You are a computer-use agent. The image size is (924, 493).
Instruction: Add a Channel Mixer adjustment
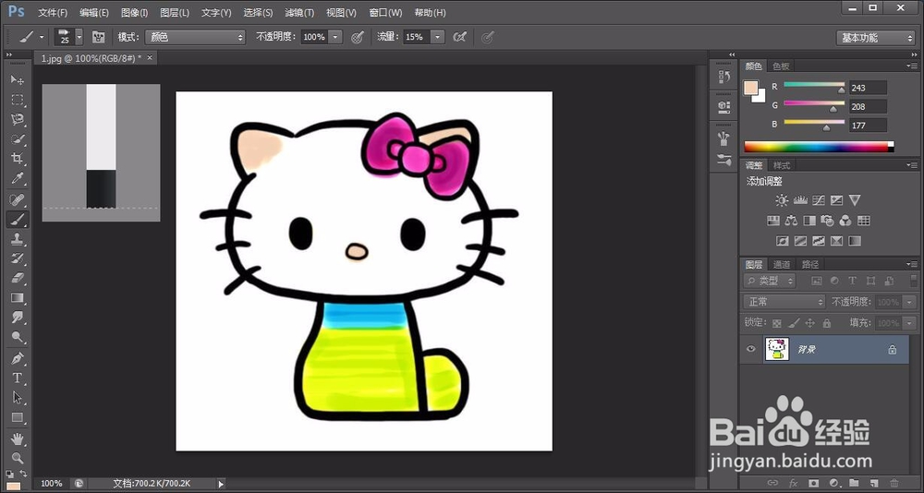tap(845, 221)
